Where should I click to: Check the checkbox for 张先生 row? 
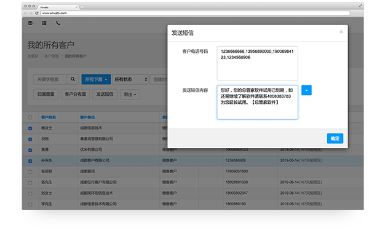pyautogui.click(x=30, y=182)
